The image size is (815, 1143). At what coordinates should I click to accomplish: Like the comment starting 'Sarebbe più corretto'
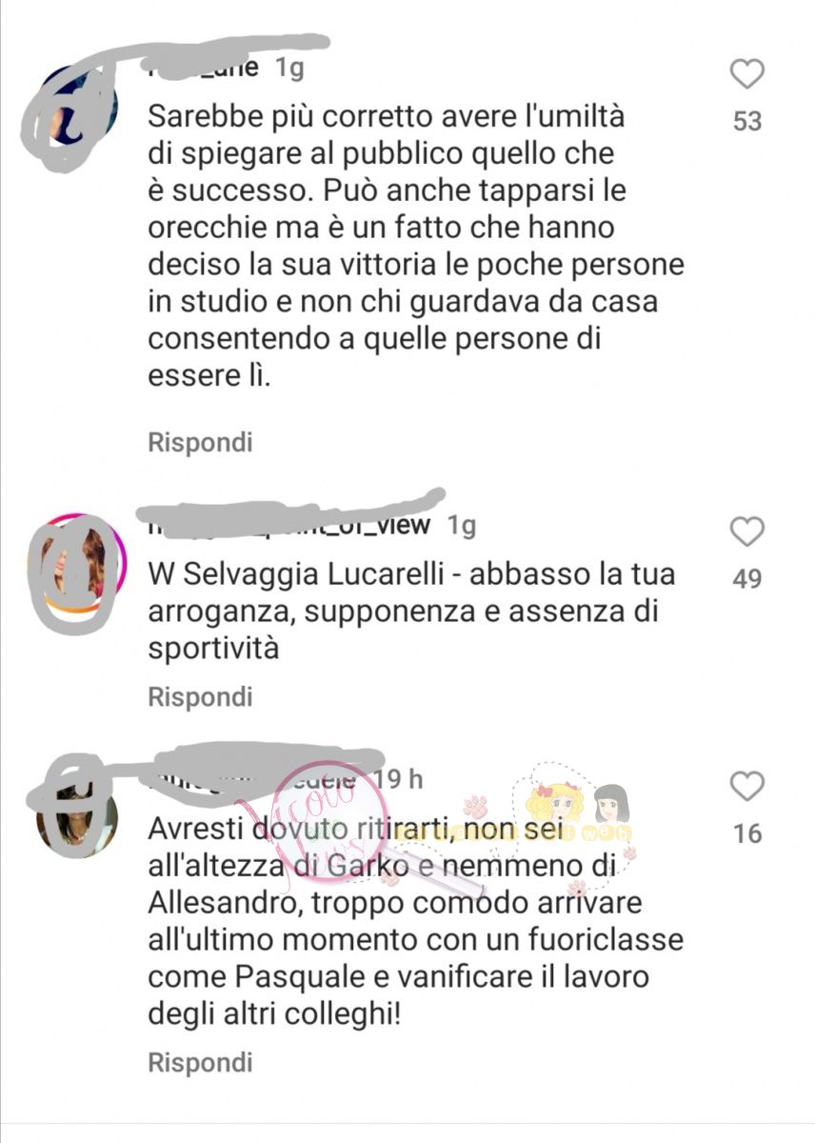point(747,74)
